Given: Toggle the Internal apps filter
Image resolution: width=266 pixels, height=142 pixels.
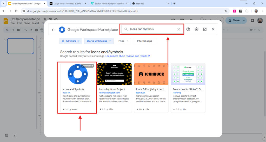Looking at the screenshot, I should click(144, 41).
